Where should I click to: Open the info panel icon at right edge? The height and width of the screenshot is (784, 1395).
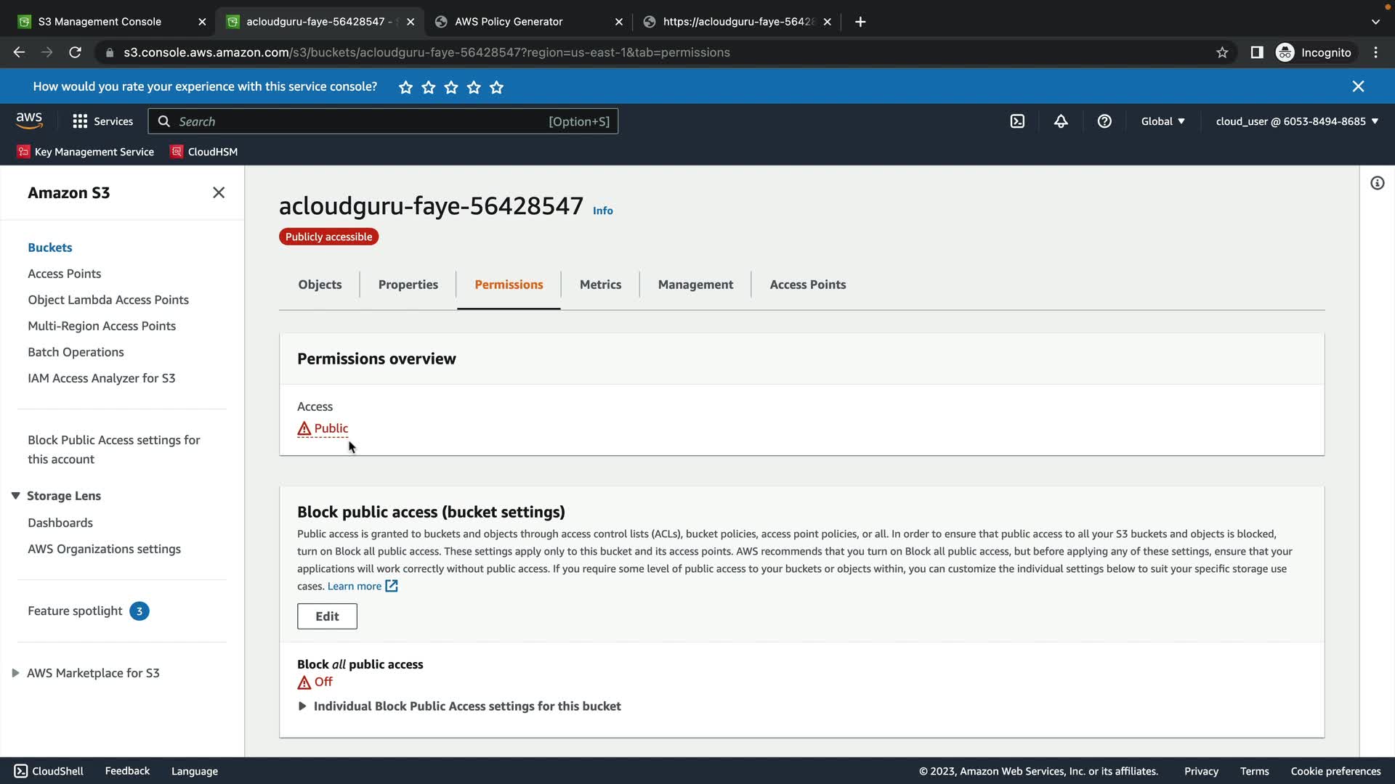[x=1377, y=183]
